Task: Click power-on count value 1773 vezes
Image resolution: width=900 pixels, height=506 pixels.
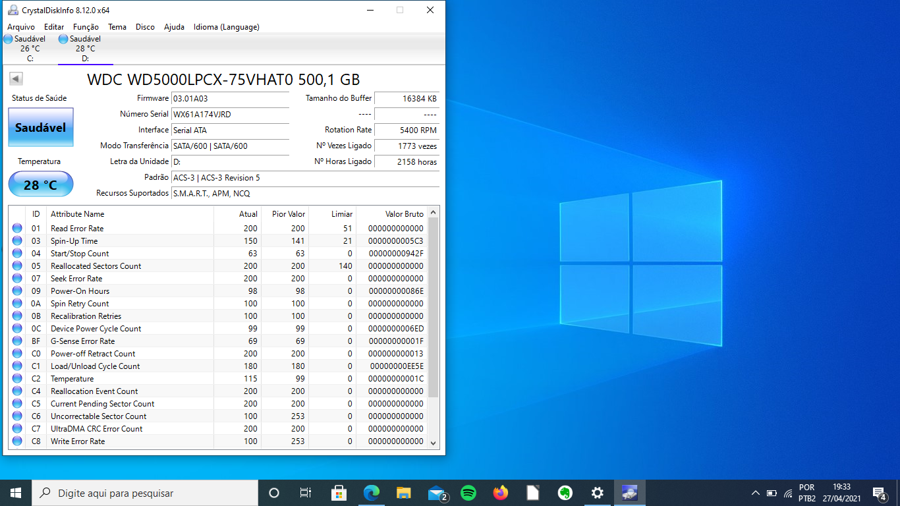Action: 407,146
